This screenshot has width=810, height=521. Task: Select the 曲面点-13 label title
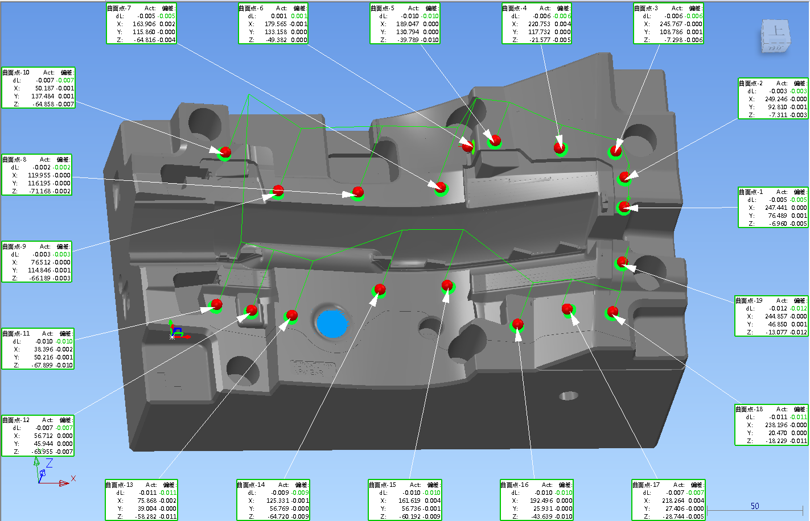tap(120, 485)
